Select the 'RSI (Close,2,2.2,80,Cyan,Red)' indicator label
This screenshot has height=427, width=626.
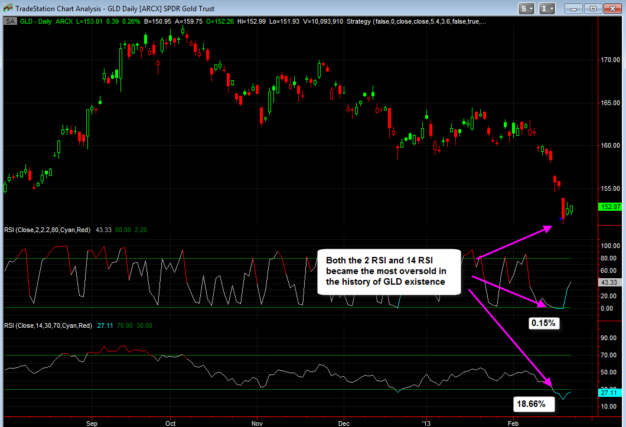[47, 230]
